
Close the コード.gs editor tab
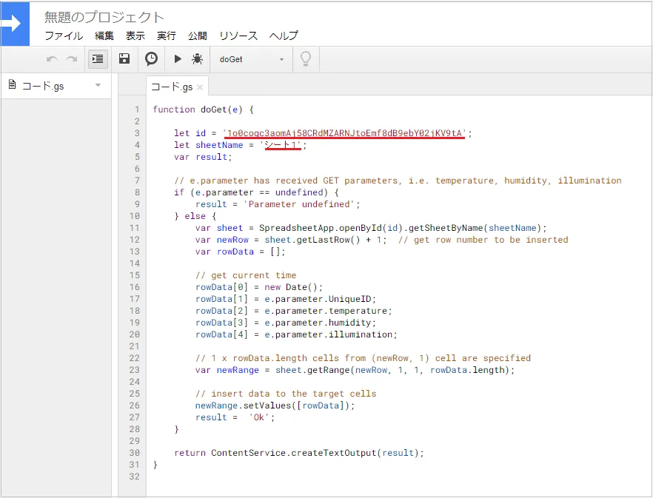click(200, 87)
